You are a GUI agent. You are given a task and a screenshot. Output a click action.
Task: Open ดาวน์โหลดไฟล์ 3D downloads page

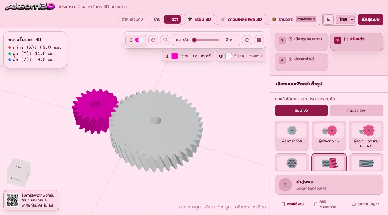pos(241,19)
